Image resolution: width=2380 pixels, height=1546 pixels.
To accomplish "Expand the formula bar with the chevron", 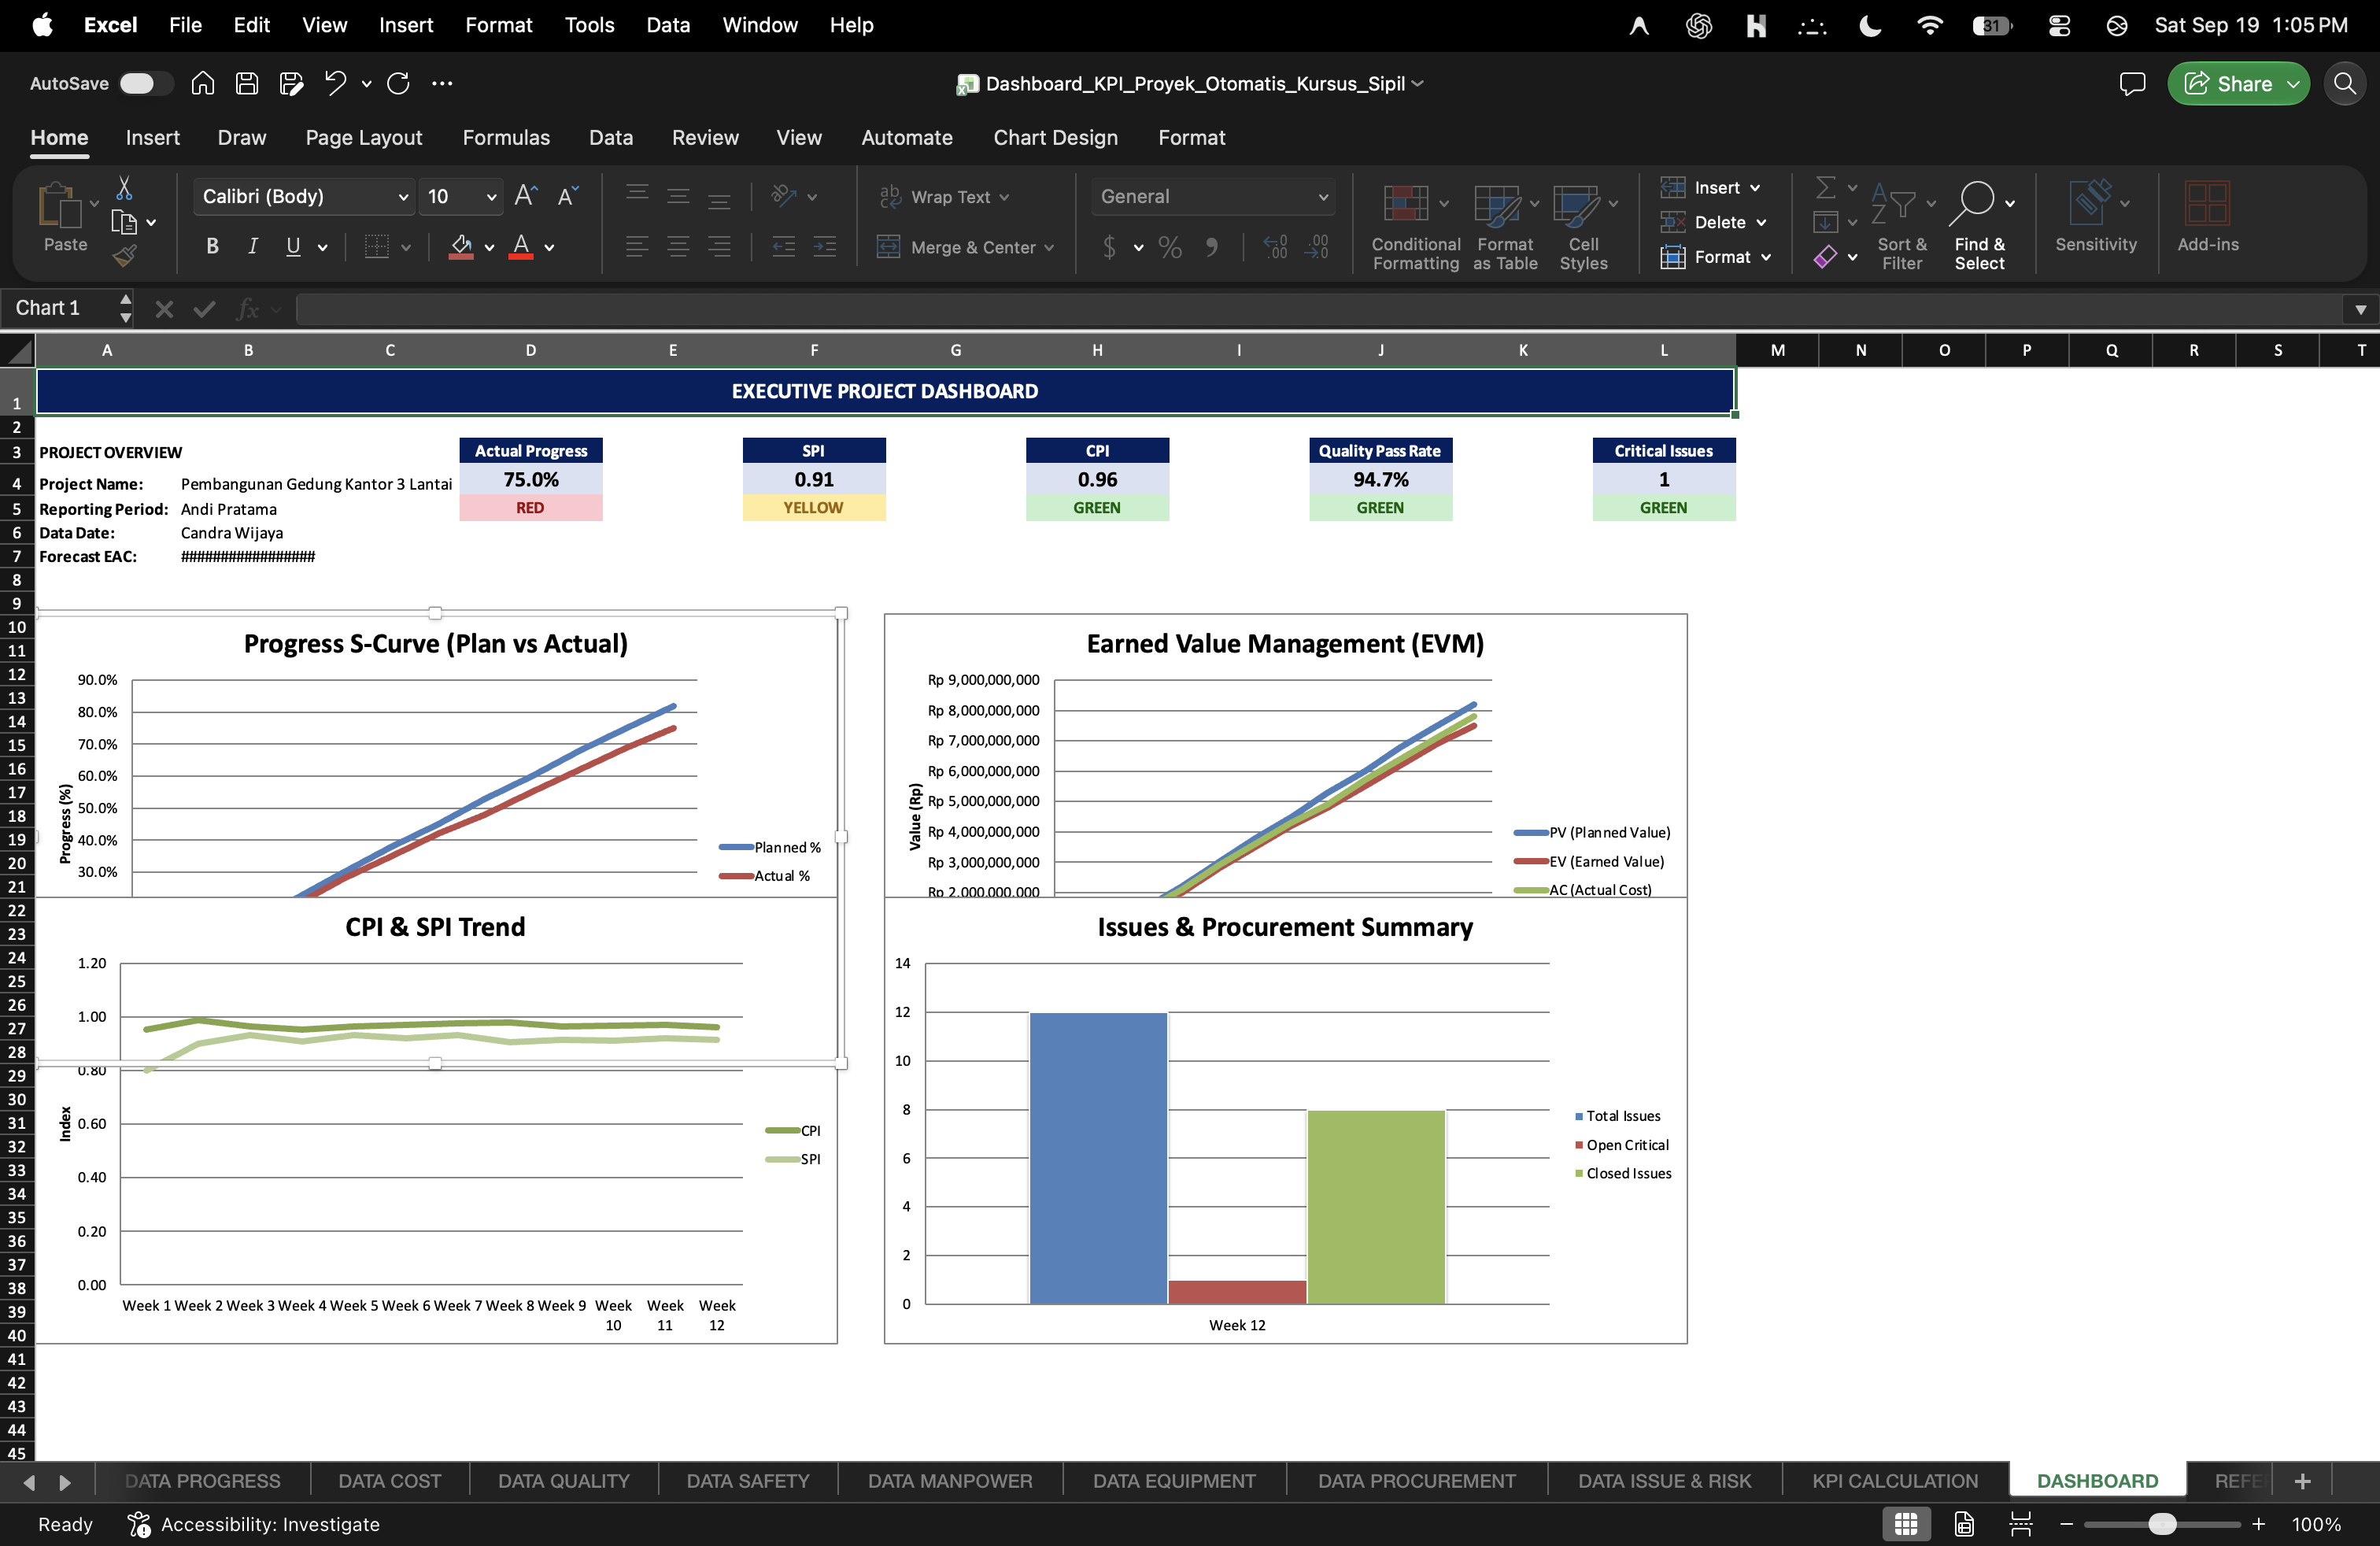I will click(x=2360, y=309).
